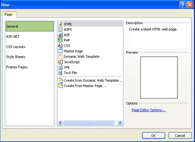The image size is (195, 142).
Task: Click the ASP globe icon
Action: (x=60, y=35)
